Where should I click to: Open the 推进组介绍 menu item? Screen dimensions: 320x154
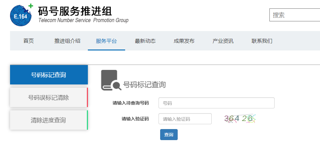click(67, 41)
